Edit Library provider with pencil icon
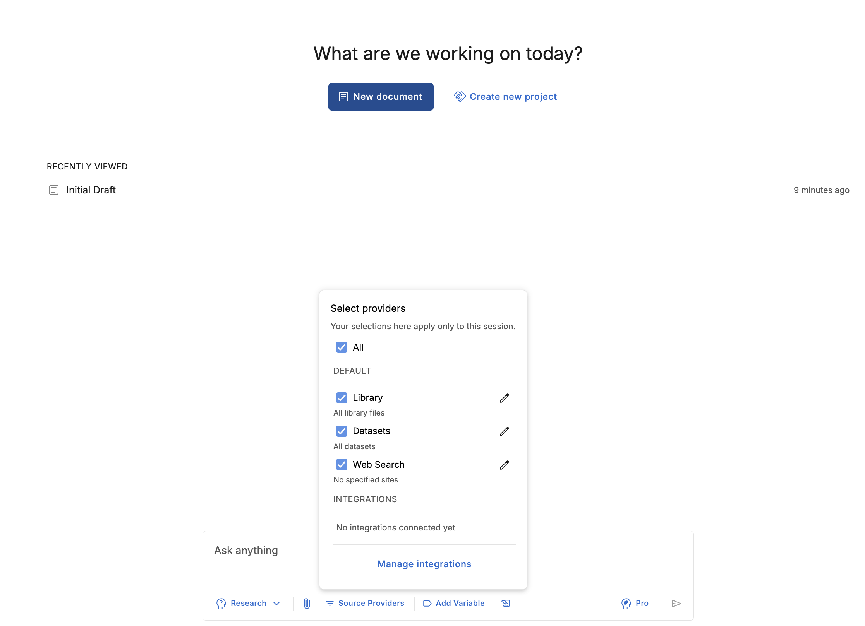865x626 pixels. tap(504, 398)
